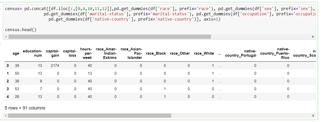Image resolution: width=321 pixels, height=122 pixels.
Task: Select row index 3 in the table
Action: pyautogui.click(x=8, y=89)
